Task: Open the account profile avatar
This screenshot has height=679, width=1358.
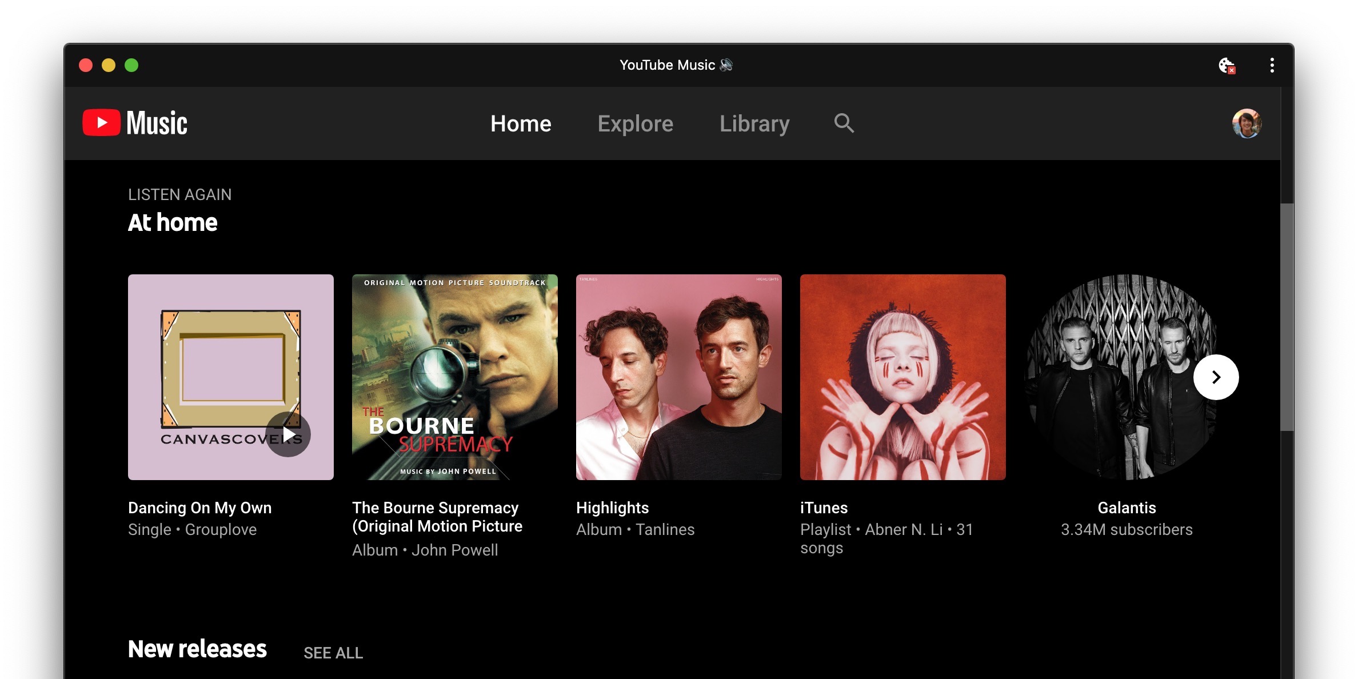Action: 1247,123
